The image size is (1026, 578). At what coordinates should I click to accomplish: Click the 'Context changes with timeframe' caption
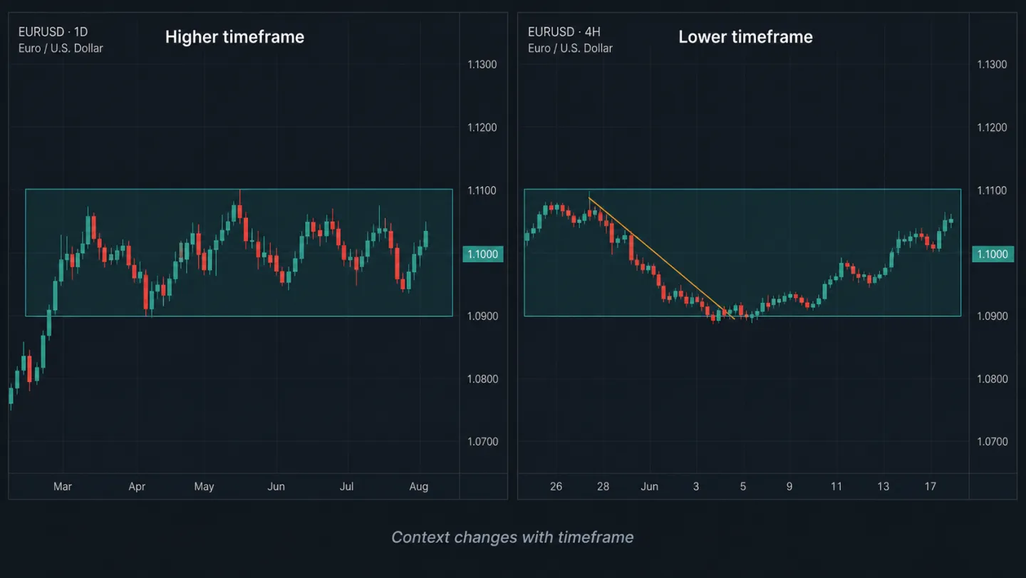[512, 537]
